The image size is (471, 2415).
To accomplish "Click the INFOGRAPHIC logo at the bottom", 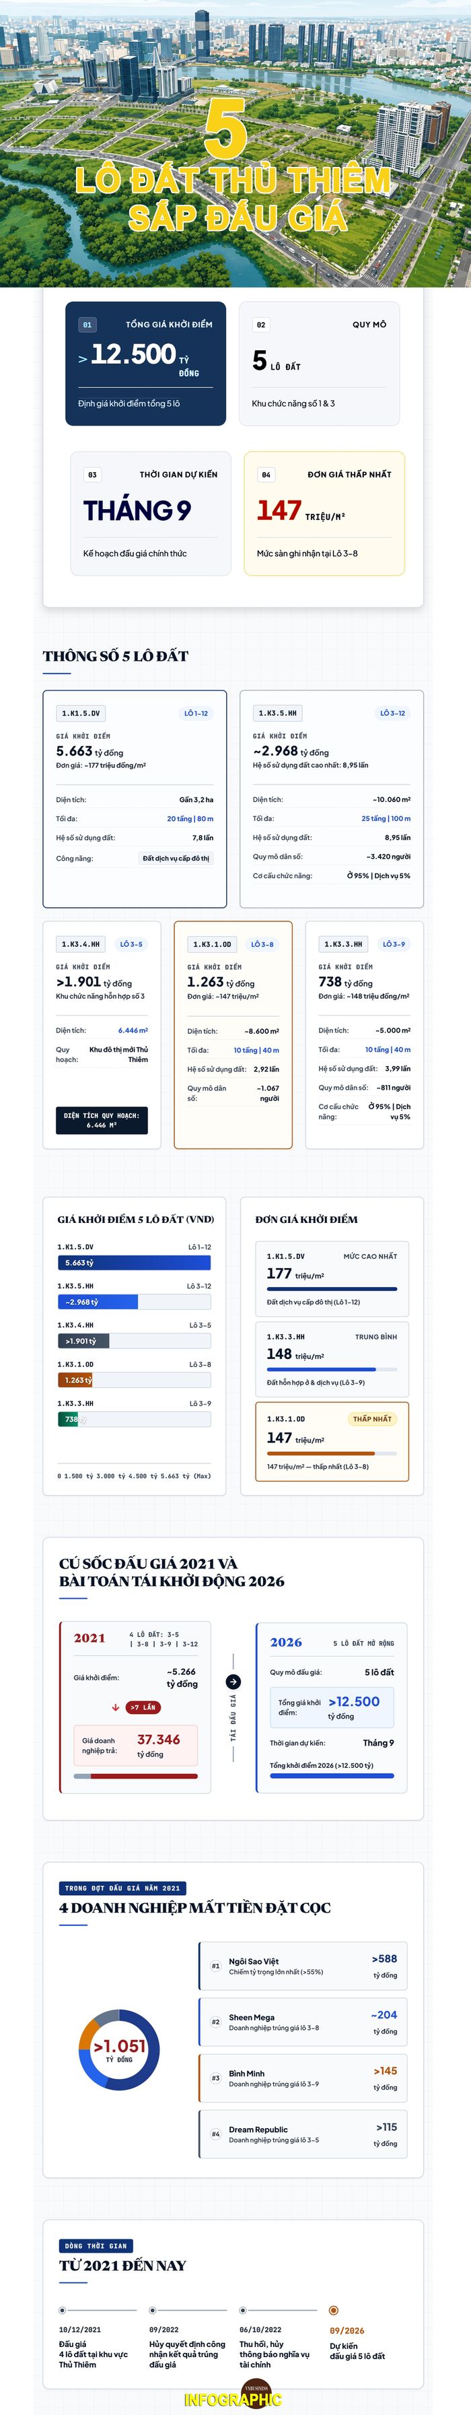I will click(x=233, y=2398).
